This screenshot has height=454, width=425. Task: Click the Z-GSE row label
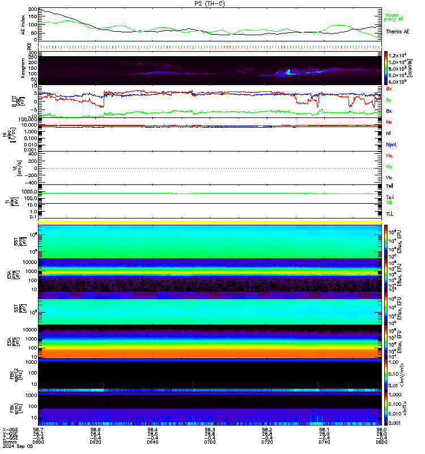[10, 438]
